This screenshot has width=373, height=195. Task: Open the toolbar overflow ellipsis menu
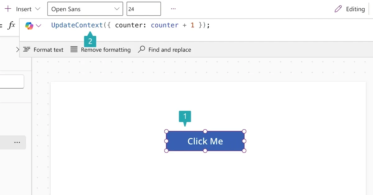click(x=173, y=9)
